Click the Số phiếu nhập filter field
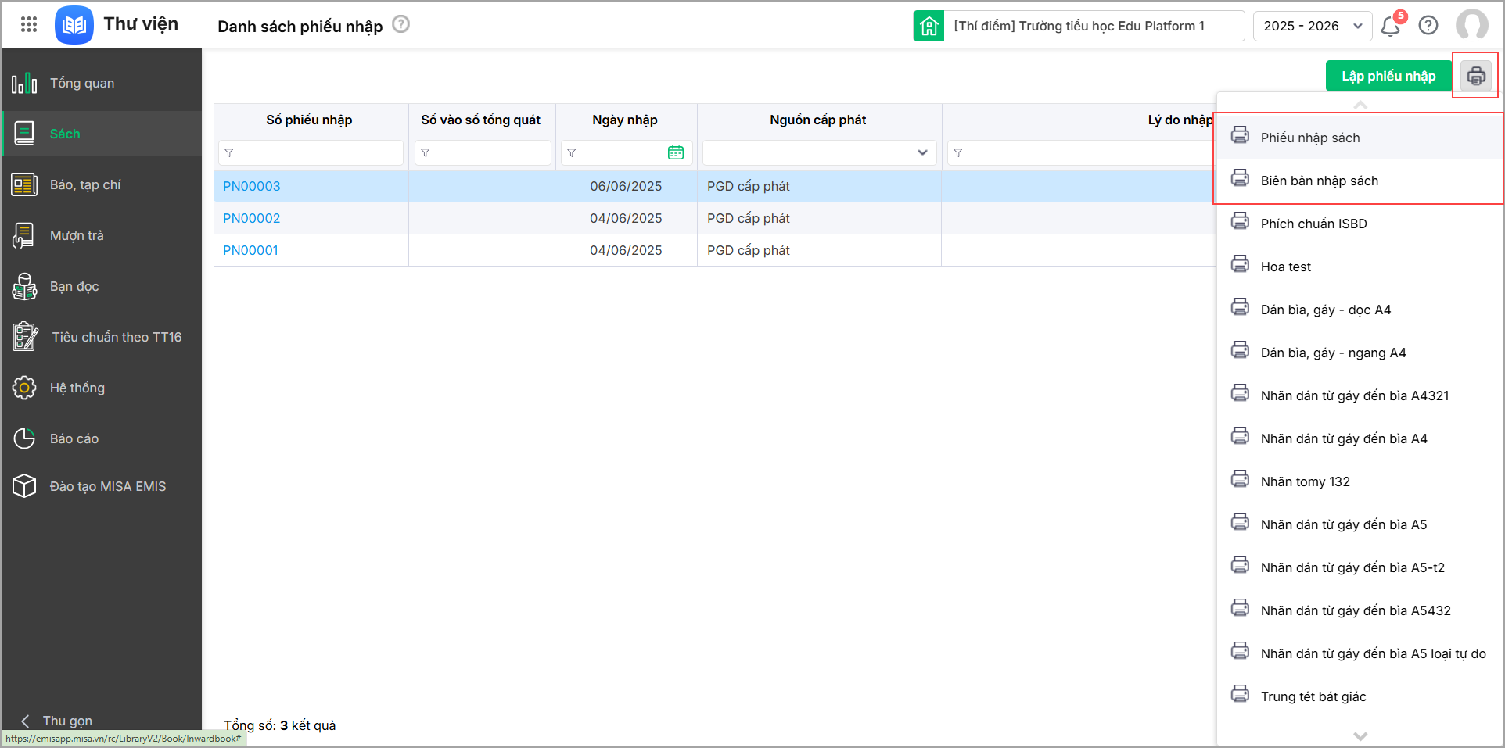The width and height of the screenshot is (1505, 748). (311, 152)
